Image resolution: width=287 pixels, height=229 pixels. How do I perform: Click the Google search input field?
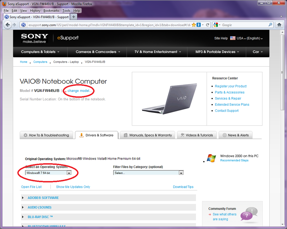244,25
